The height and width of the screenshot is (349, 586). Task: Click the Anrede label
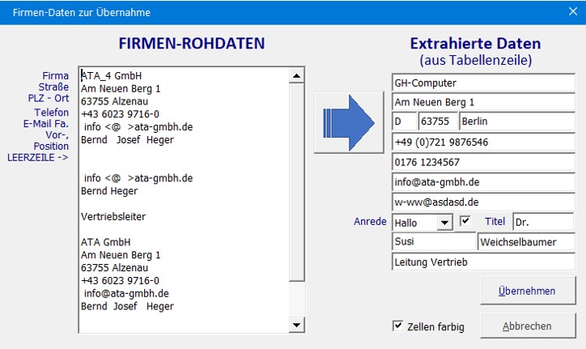point(370,221)
